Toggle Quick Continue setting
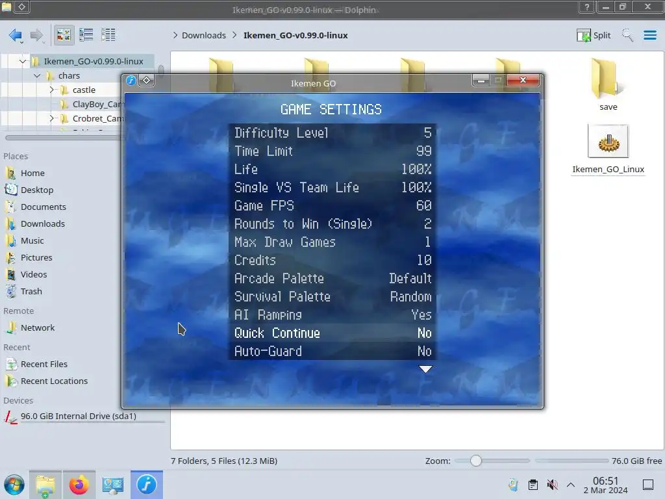Screen dimensions: 665x499 [x=332, y=333]
